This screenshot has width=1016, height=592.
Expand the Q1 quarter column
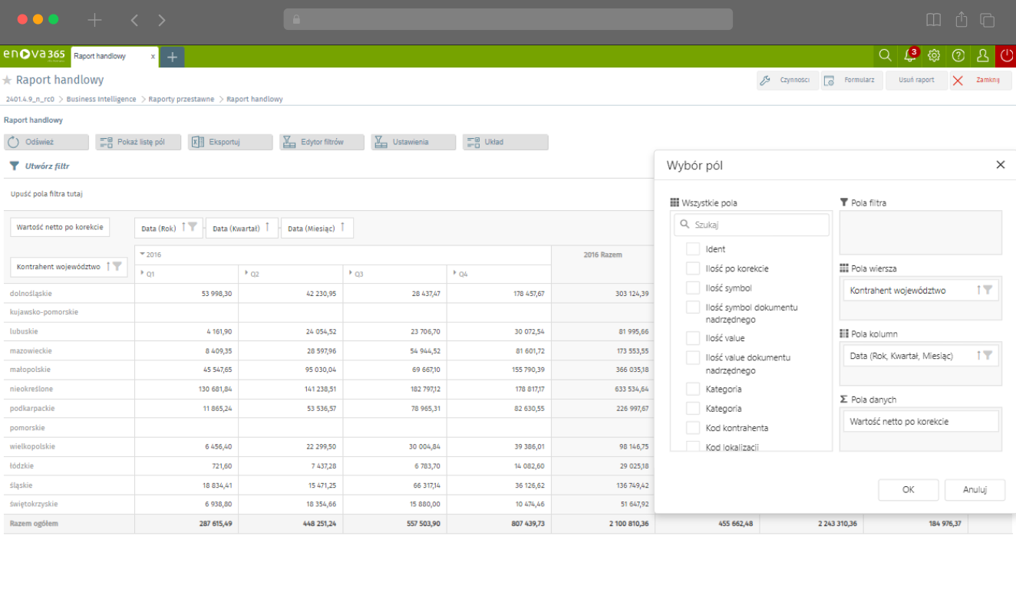tap(143, 274)
